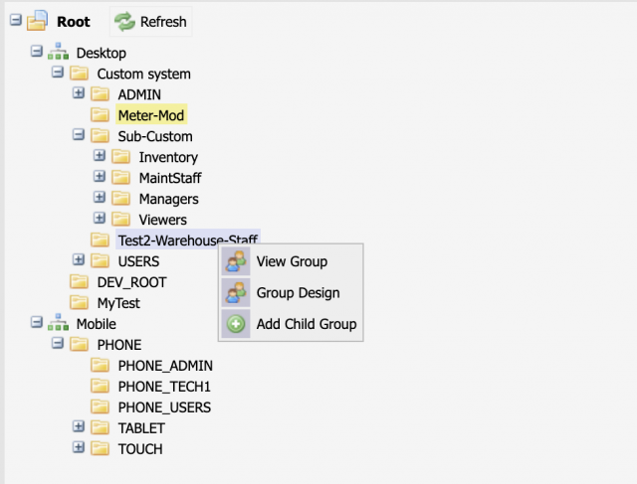Expand the ADMIN folder node
The width and height of the screenshot is (637, 484).
click(x=79, y=94)
